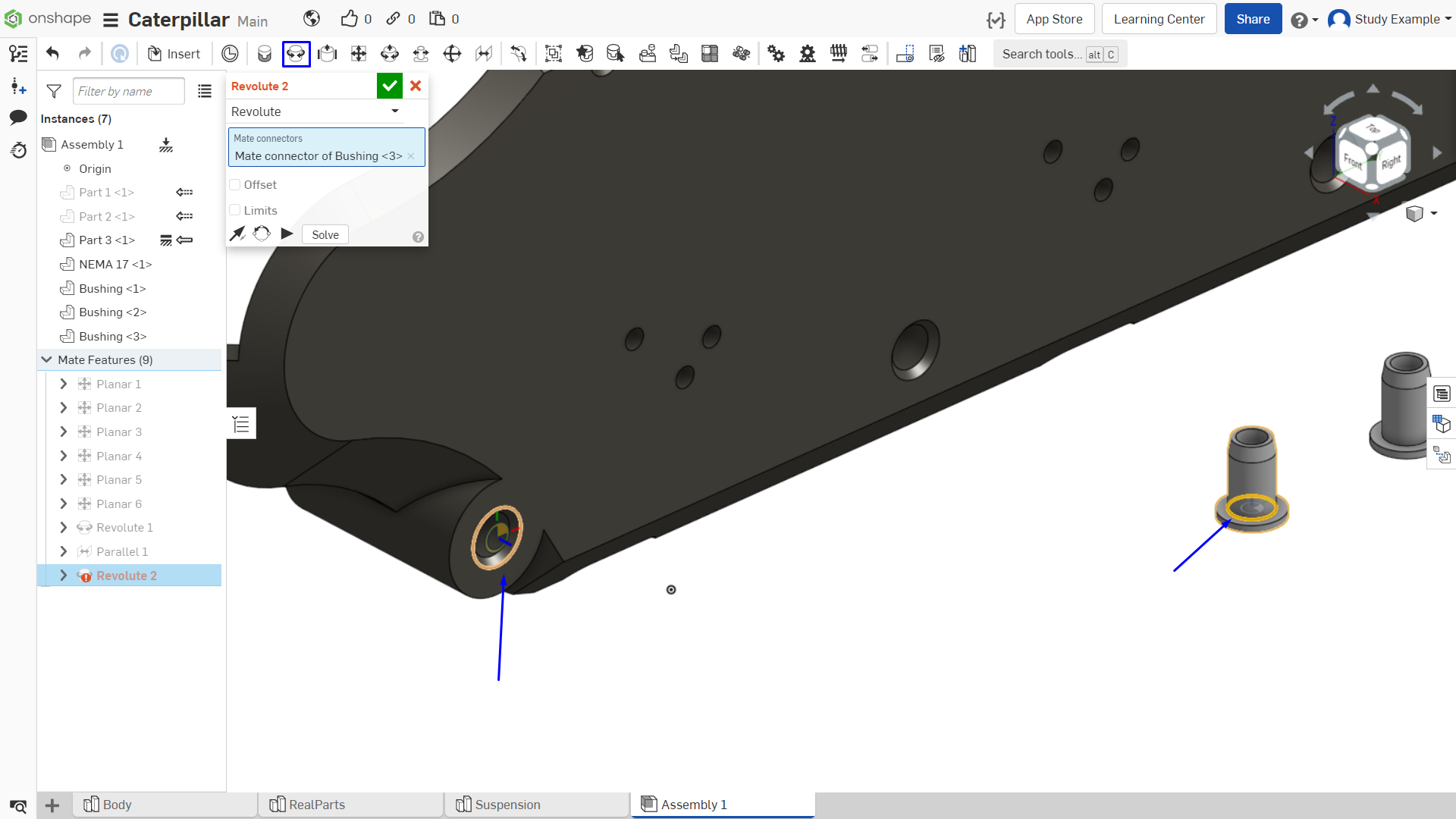The height and width of the screenshot is (819, 1456).
Task: Open the document hamburger menu
Action: point(111,20)
